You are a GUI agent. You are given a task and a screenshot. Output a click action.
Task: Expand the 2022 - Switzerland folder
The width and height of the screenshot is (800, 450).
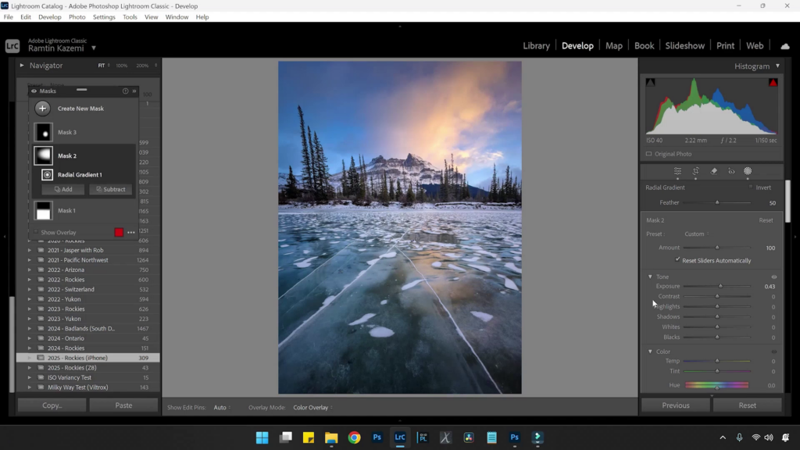pyautogui.click(x=30, y=289)
